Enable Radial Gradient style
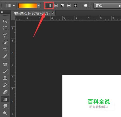 click(x=56, y=6)
